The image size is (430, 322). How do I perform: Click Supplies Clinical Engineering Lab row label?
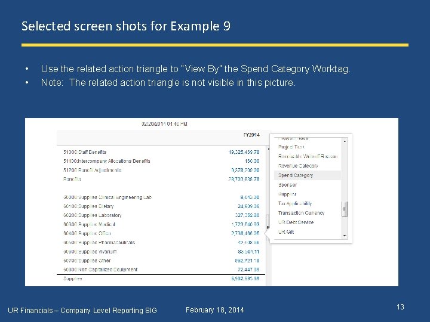pyautogui.click(x=107, y=197)
